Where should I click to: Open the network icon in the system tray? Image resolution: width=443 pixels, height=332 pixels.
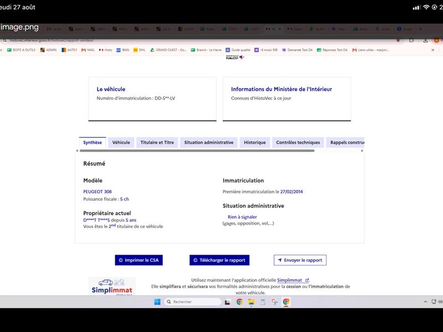click(x=434, y=302)
